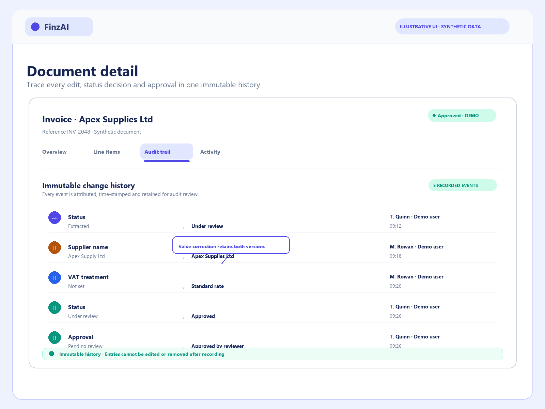Click the VAT treatment field label
Viewport: 545px width, 409px height.
coord(88,277)
